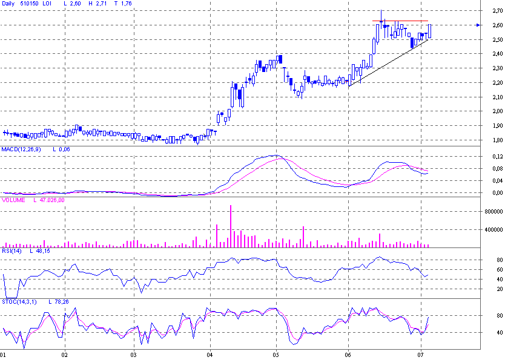Click the 01 month marker on time axis

(4, 354)
